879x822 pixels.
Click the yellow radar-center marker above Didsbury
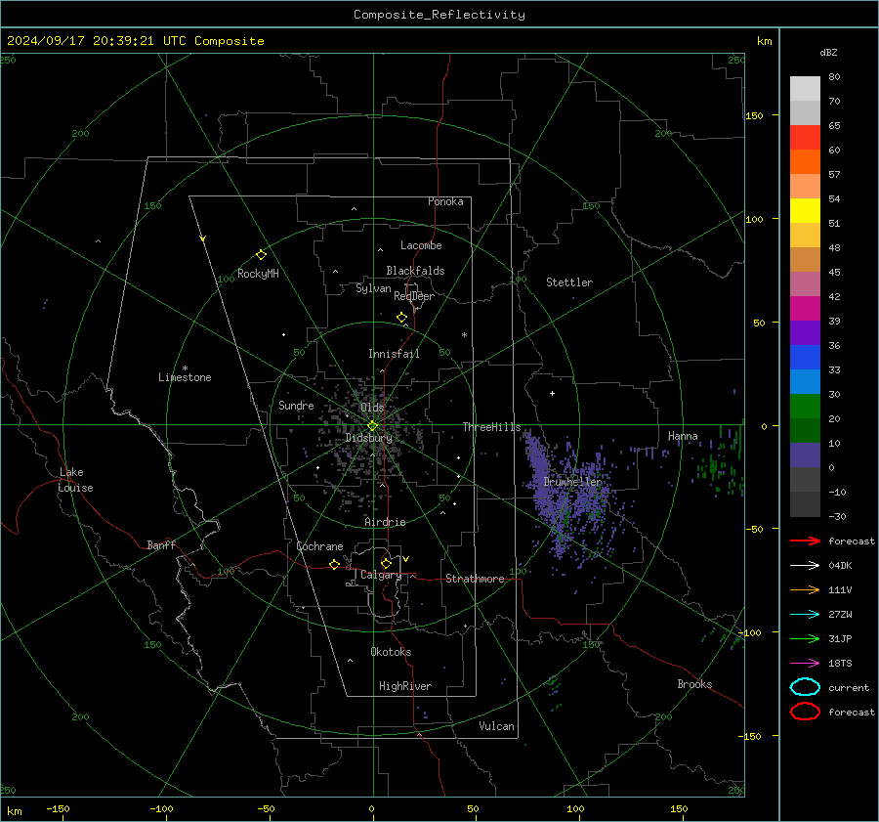tap(372, 426)
